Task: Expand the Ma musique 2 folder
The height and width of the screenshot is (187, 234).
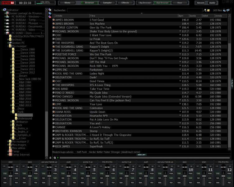Action: click(x=8, y=141)
